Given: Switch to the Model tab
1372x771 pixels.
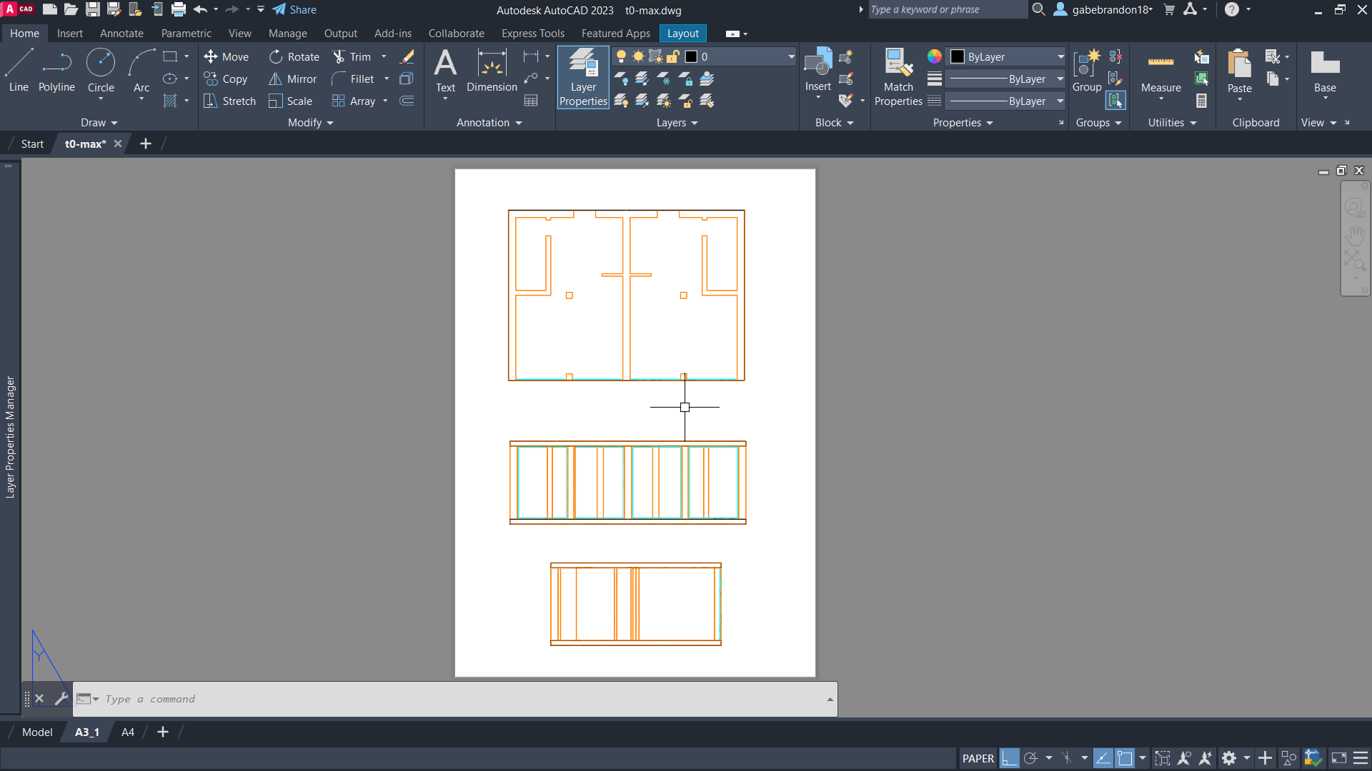Looking at the screenshot, I should (36, 732).
